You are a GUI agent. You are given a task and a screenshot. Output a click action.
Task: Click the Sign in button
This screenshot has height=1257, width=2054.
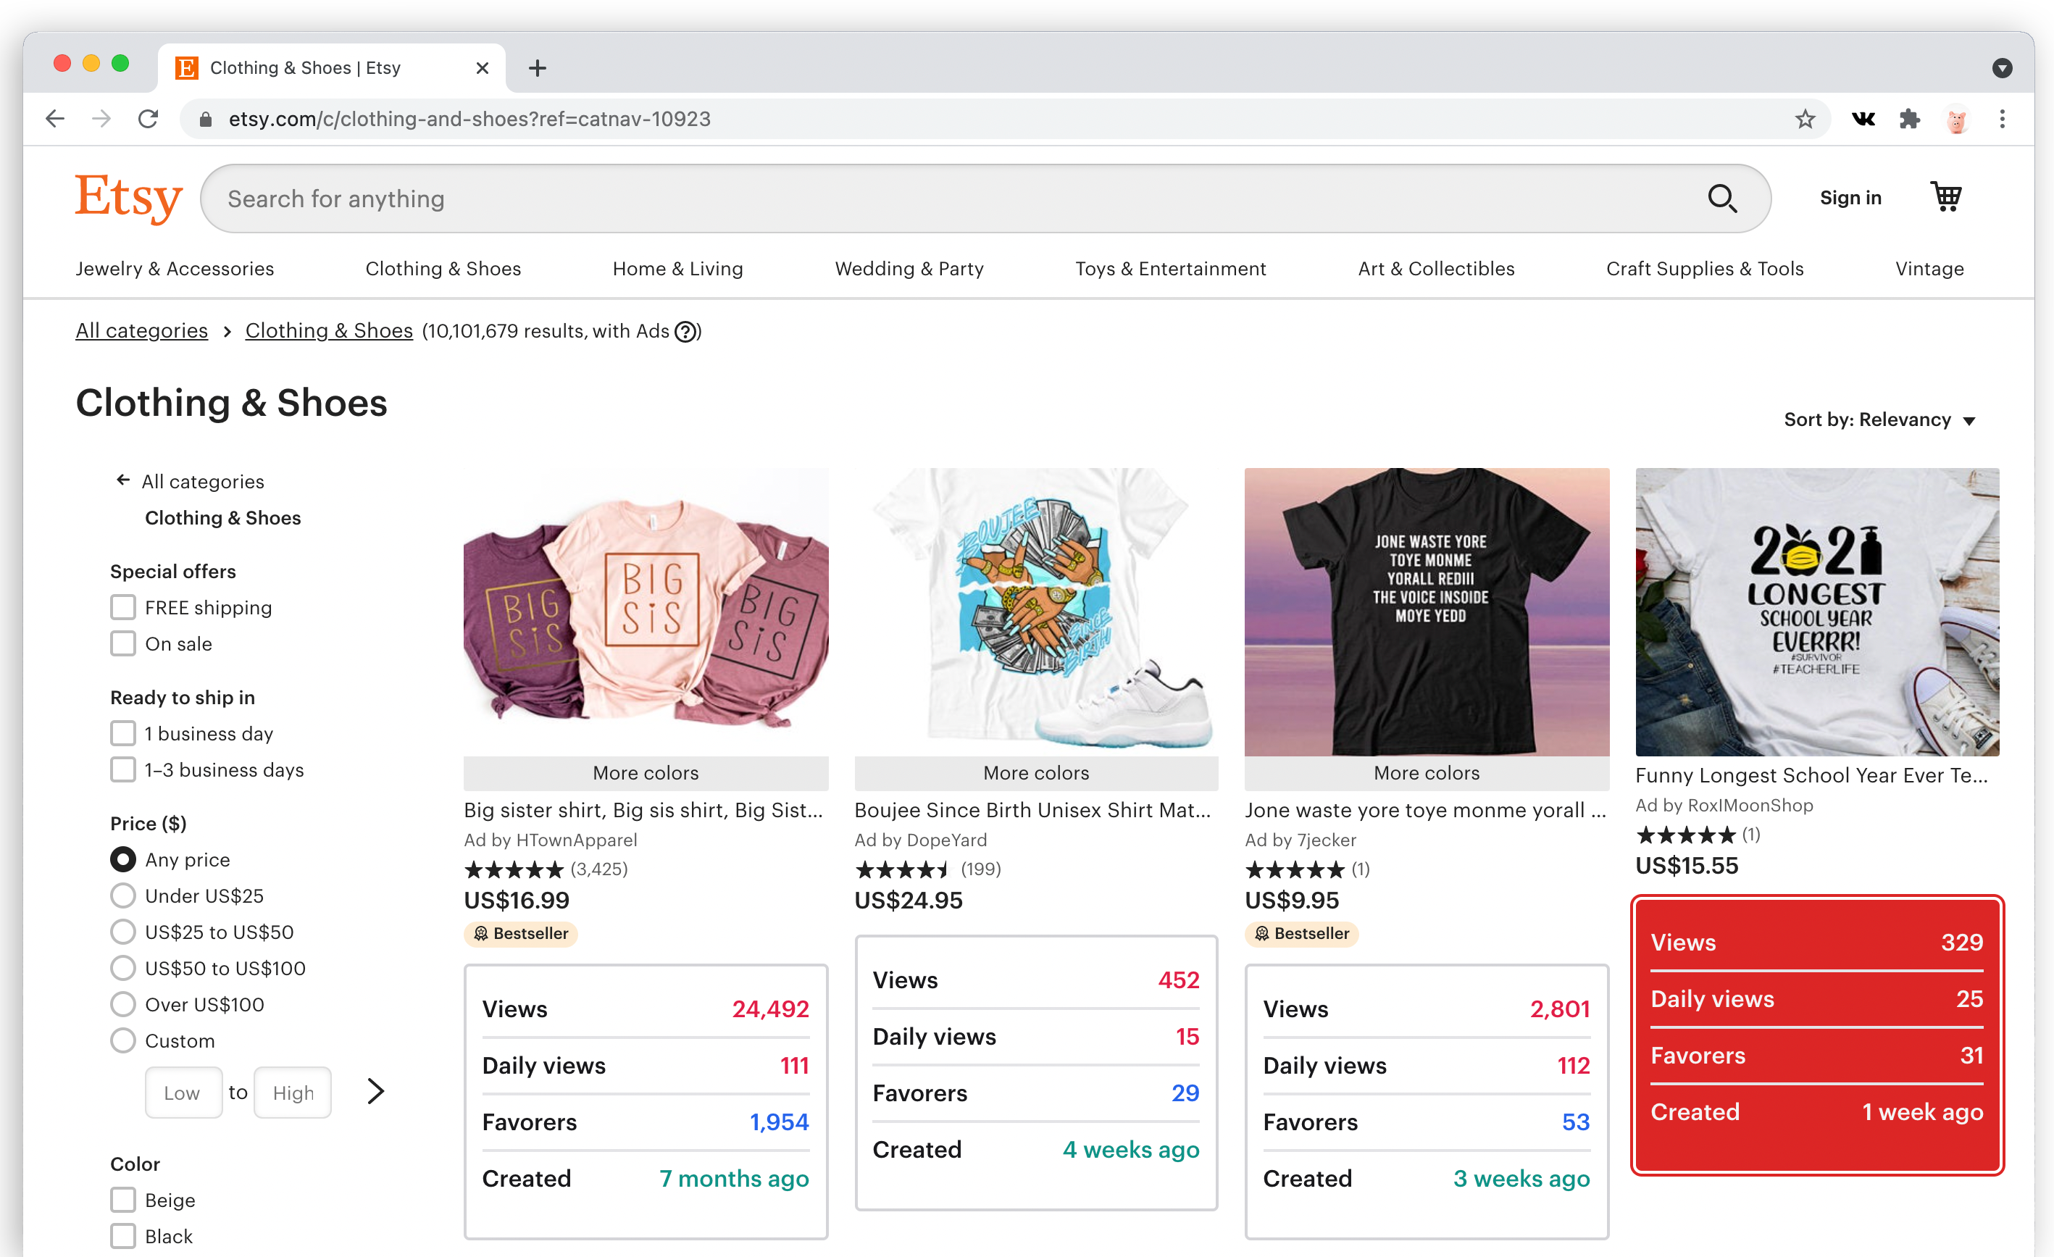(x=1850, y=198)
